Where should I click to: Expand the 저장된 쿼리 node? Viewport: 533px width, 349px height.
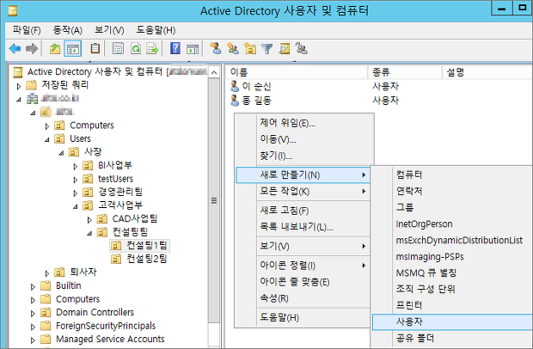coord(19,86)
